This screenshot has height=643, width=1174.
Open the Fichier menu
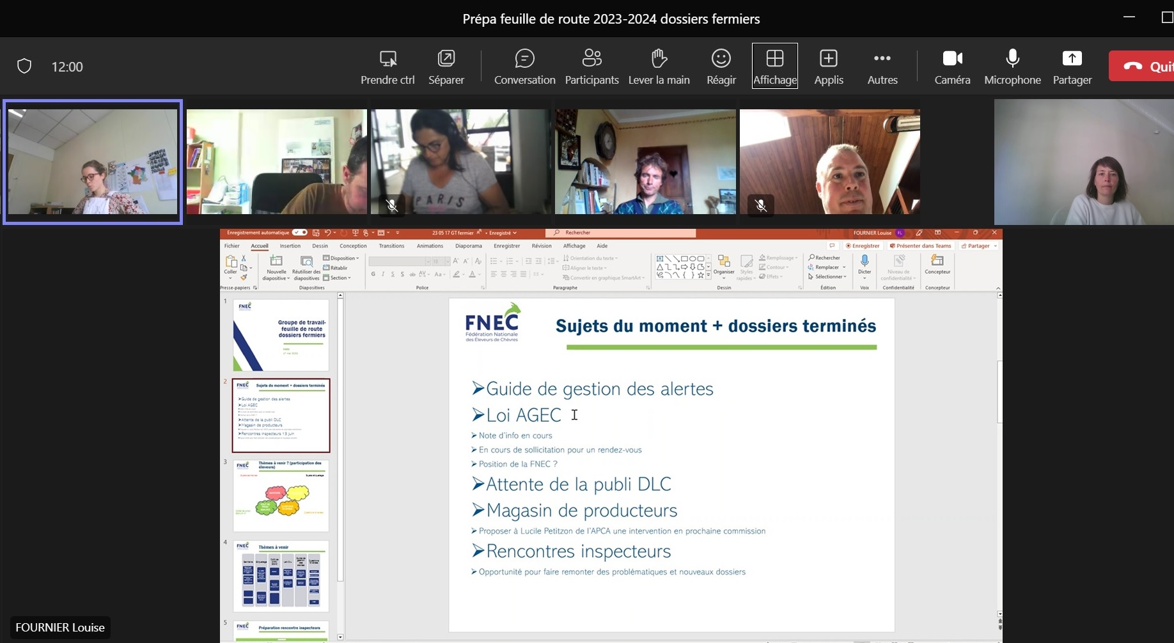click(x=232, y=246)
